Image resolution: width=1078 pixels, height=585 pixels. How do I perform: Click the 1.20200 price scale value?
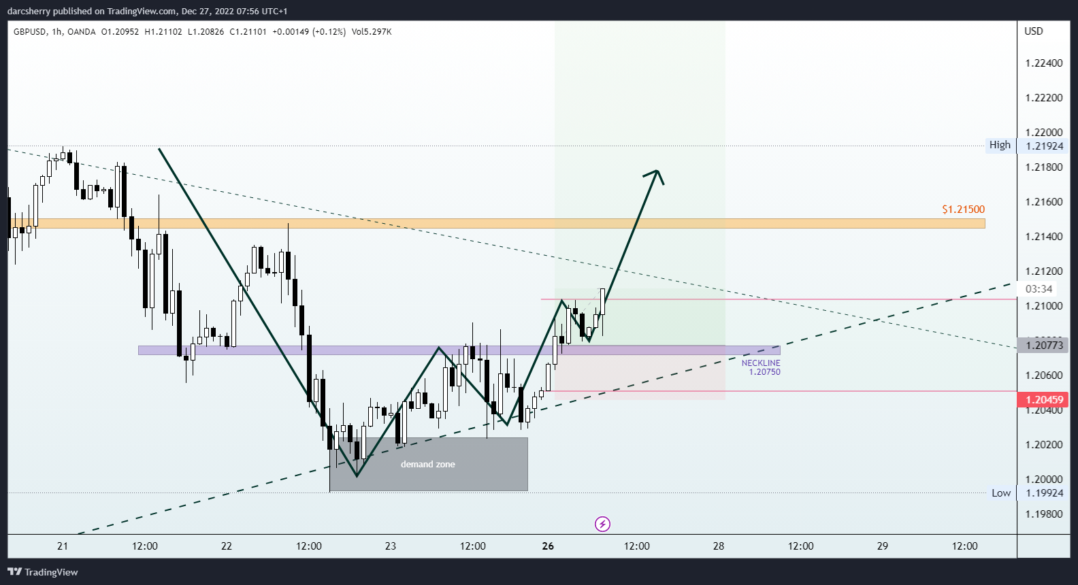pos(1044,445)
